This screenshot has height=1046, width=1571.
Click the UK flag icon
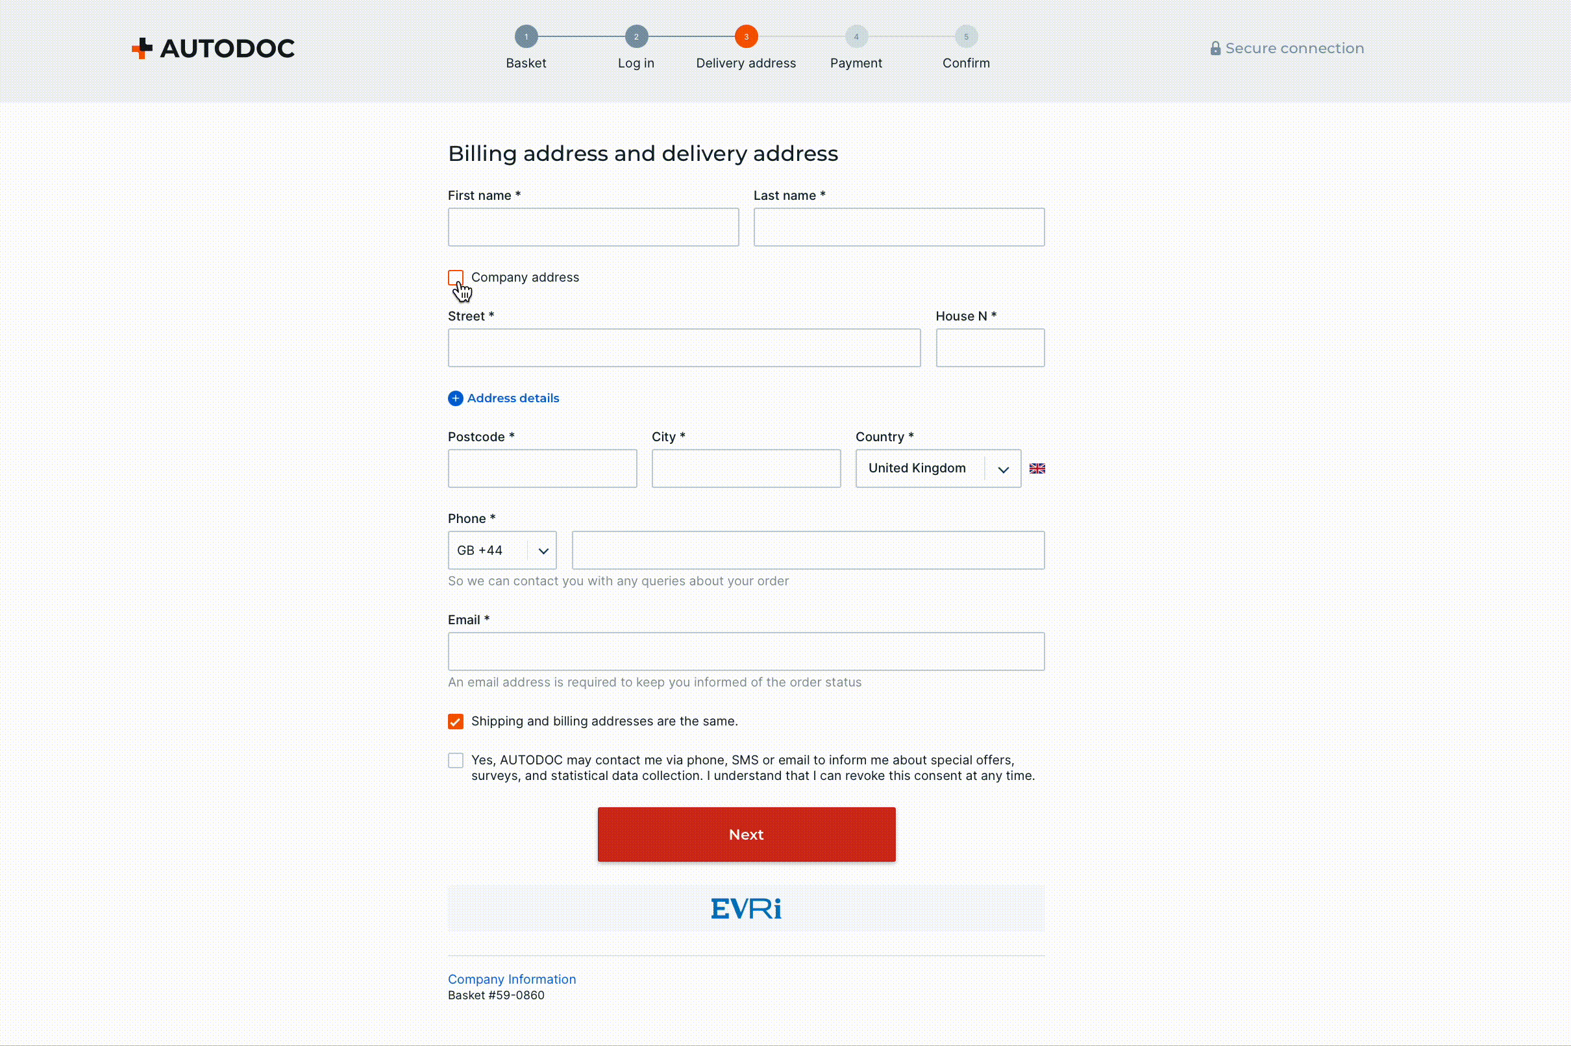(1037, 468)
